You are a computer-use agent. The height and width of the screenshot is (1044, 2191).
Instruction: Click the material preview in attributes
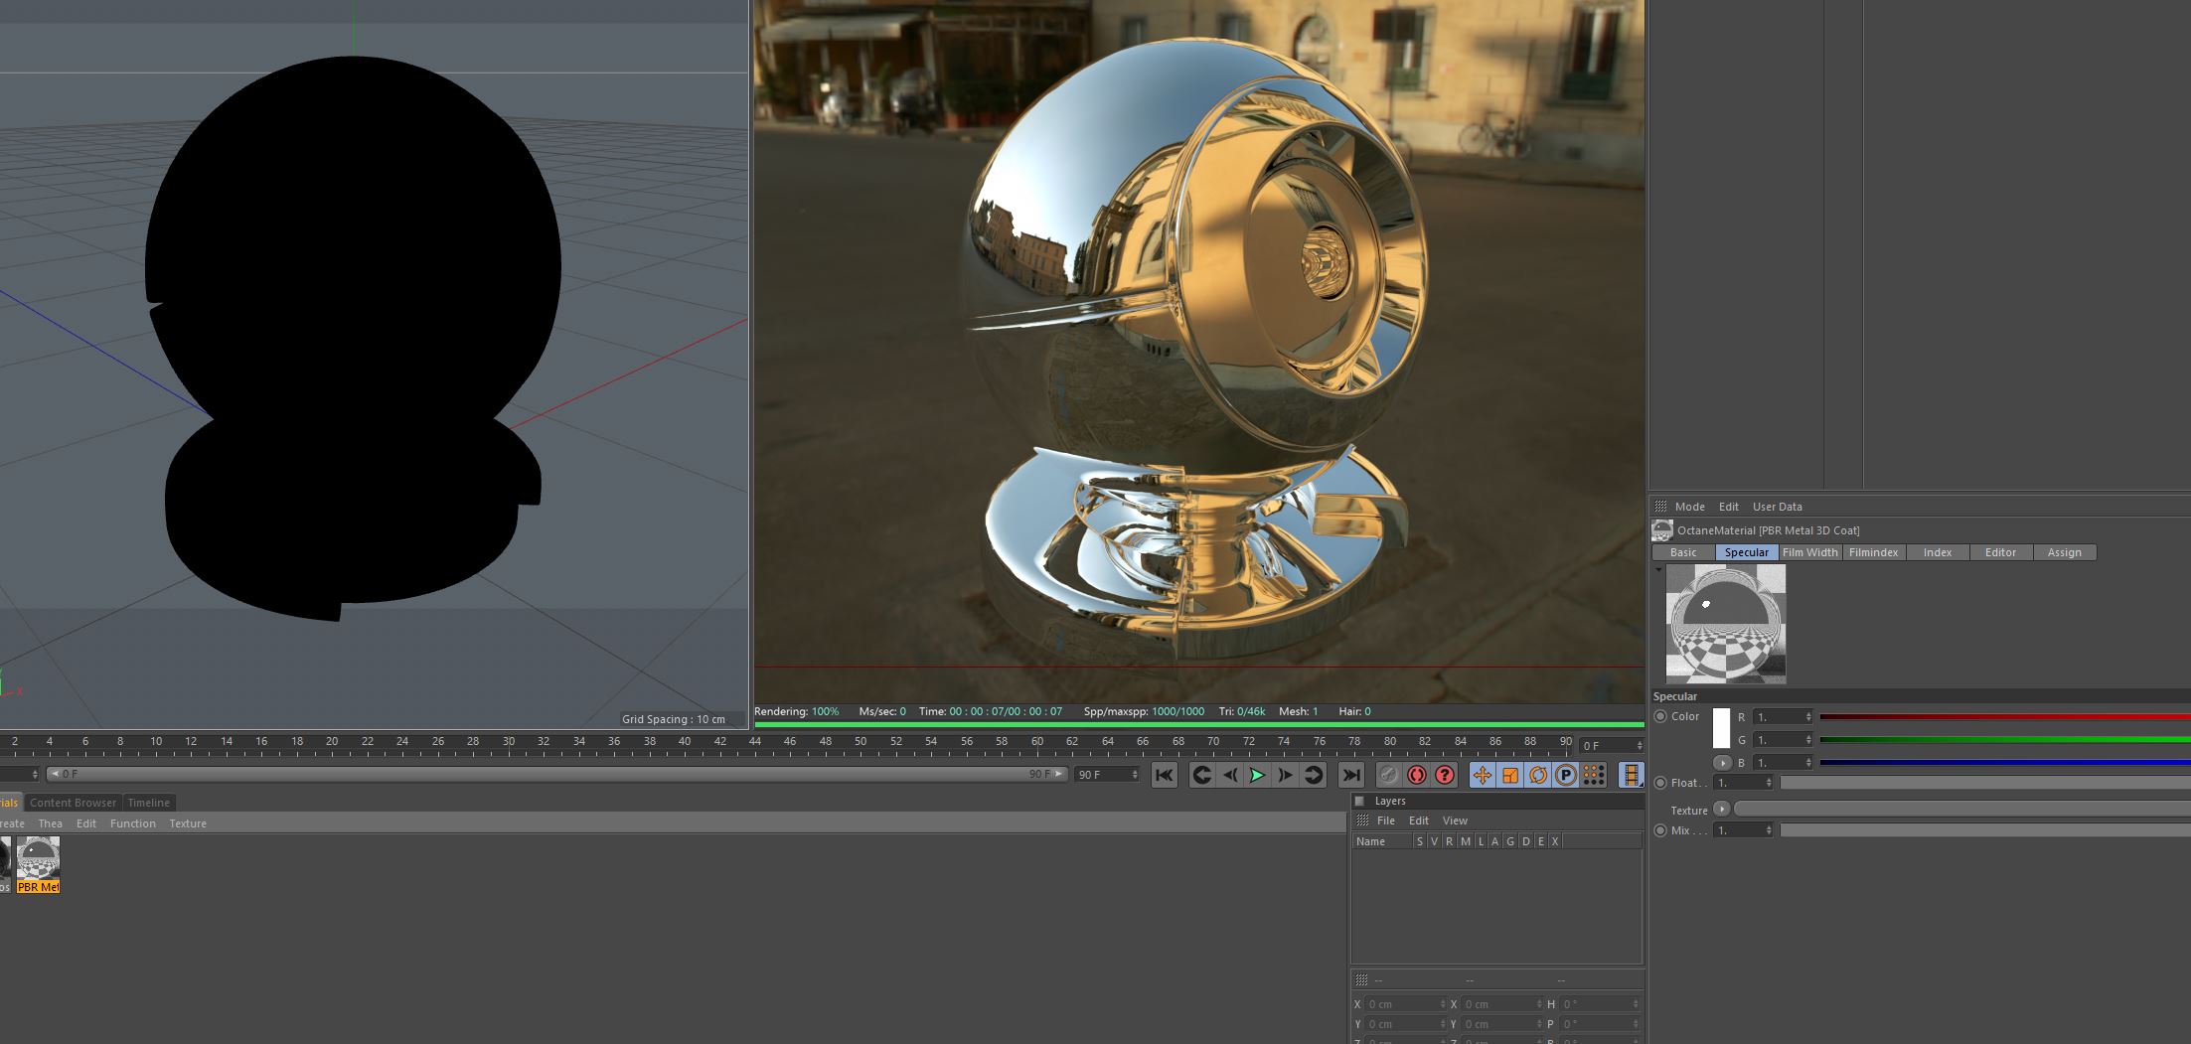[x=1726, y=624]
